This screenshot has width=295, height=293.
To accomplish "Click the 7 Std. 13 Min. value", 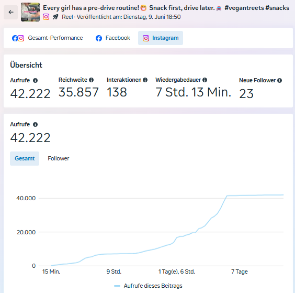I will (193, 92).
